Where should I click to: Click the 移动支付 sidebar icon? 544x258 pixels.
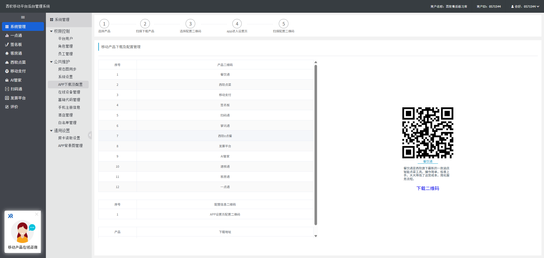(7, 71)
